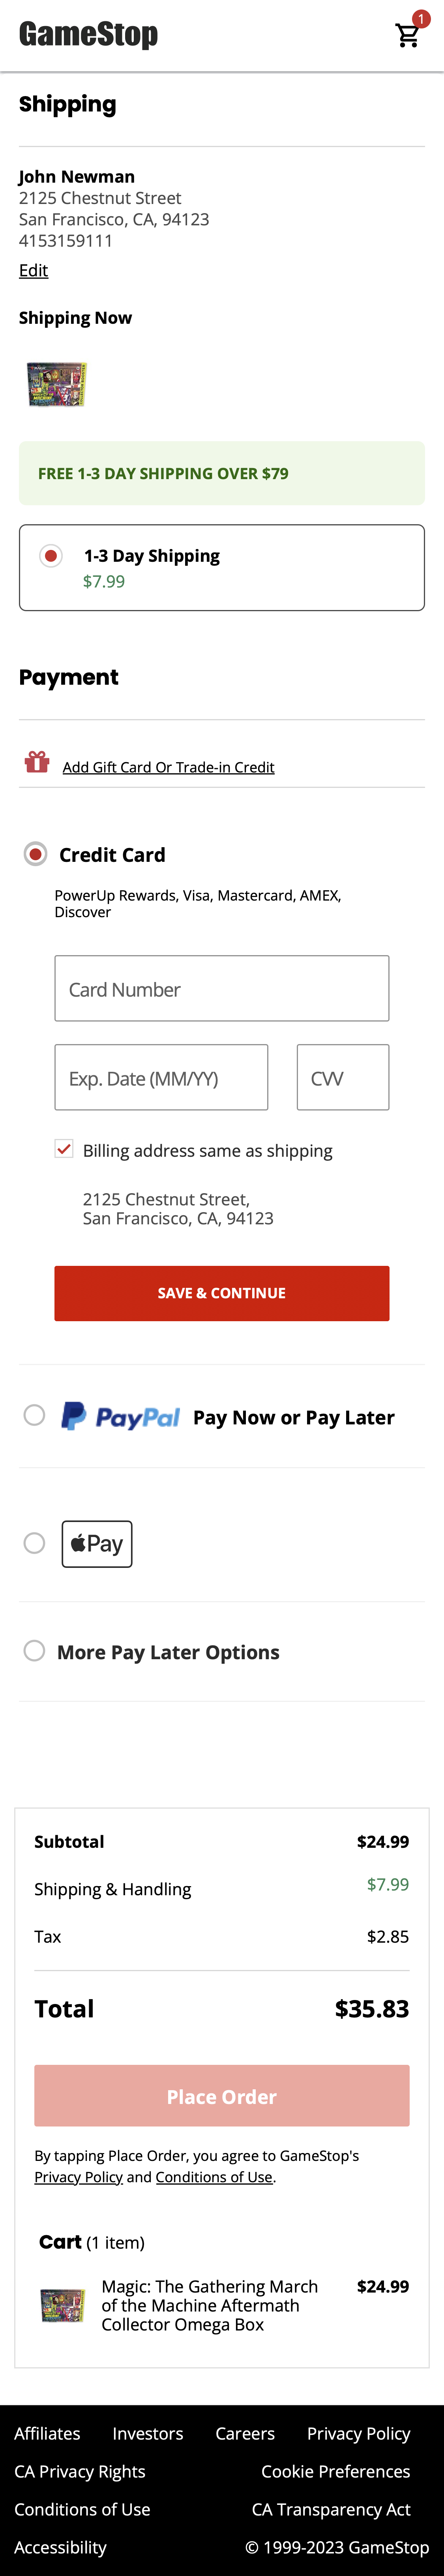Click the CVV input field

coord(342,1077)
